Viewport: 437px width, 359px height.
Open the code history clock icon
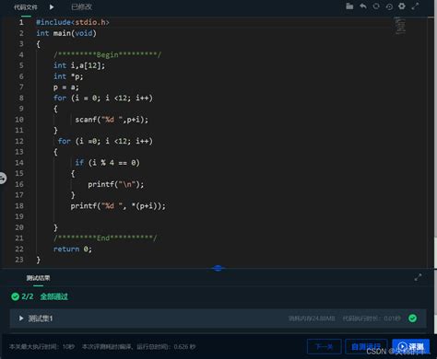click(x=389, y=6)
